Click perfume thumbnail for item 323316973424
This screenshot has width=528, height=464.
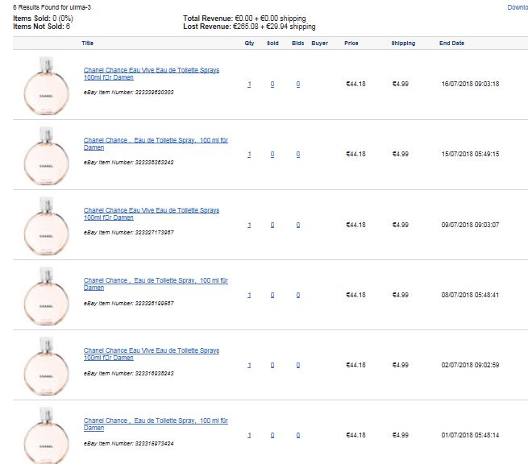tap(47, 435)
